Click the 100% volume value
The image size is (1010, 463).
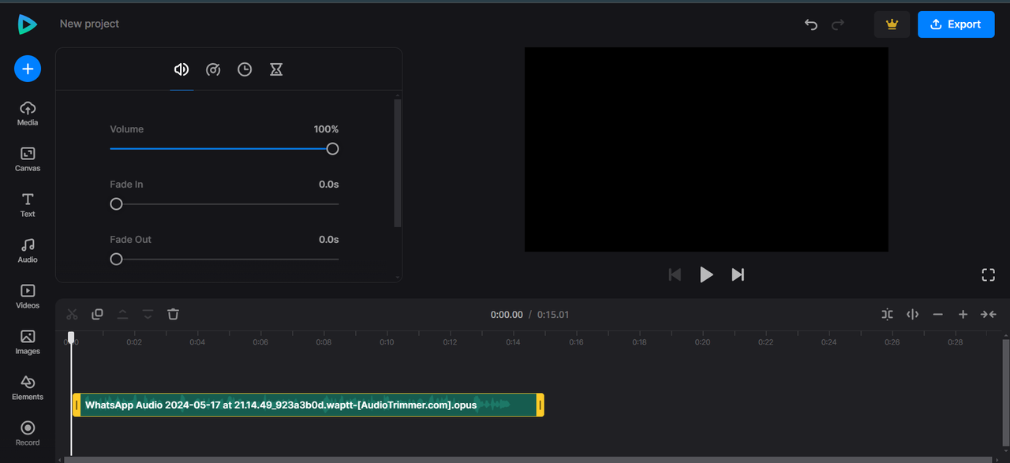point(326,129)
